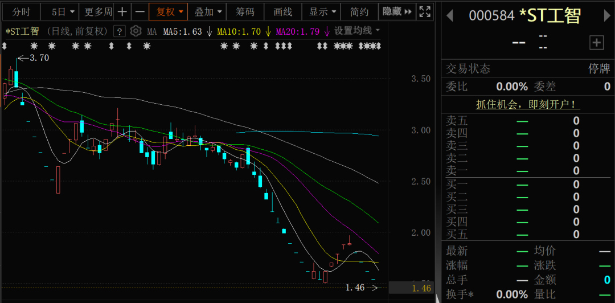This screenshot has width=615, height=303.
Task: Click the 画线 draw line button
Action: tap(282, 11)
